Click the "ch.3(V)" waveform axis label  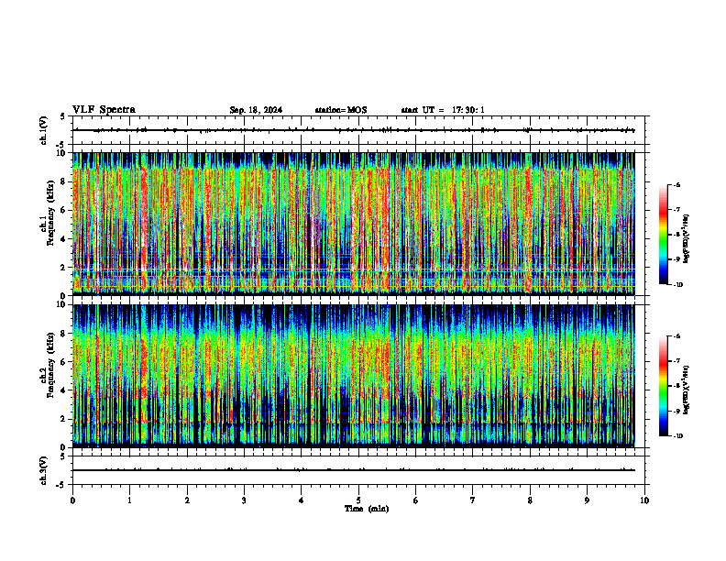(x=44, y=470)
